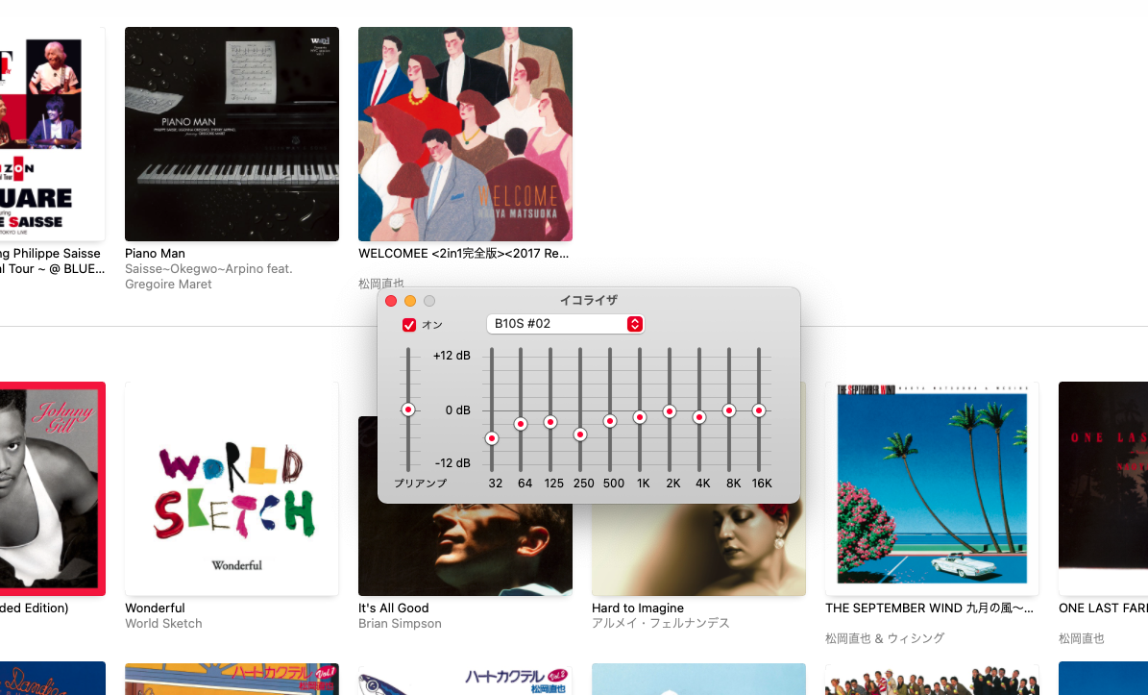The width and height of the screenshot is (1148, 695).
Task: Click the 500 Hz band slider knob
Action: pos(610,420)
